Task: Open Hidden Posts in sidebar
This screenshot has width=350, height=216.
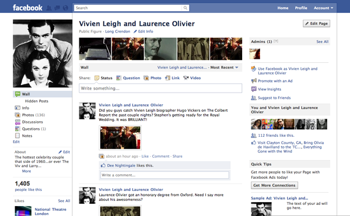Action: (x=37, y=101)
